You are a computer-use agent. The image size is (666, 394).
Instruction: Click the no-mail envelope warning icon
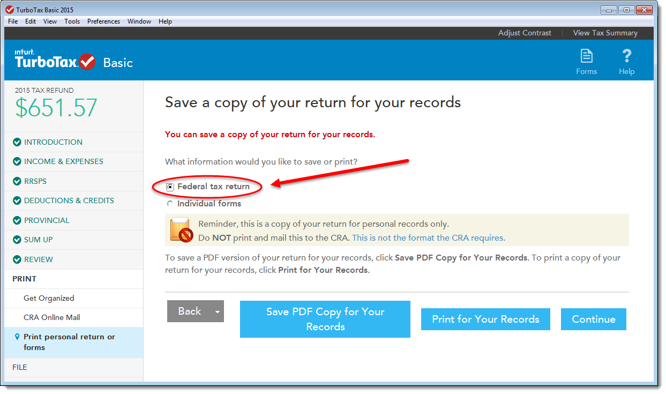tap(181, 230)
